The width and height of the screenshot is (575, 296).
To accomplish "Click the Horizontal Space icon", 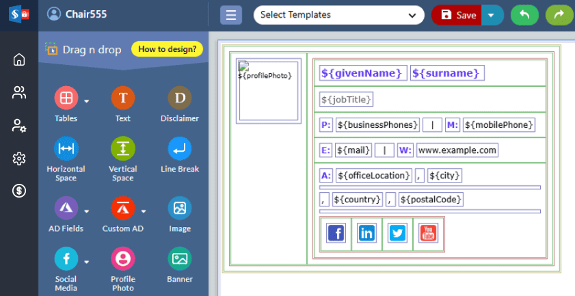I will 66,148.
